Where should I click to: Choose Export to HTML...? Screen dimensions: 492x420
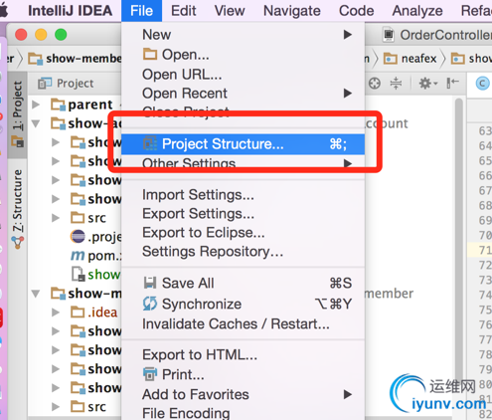coord(244,355)
